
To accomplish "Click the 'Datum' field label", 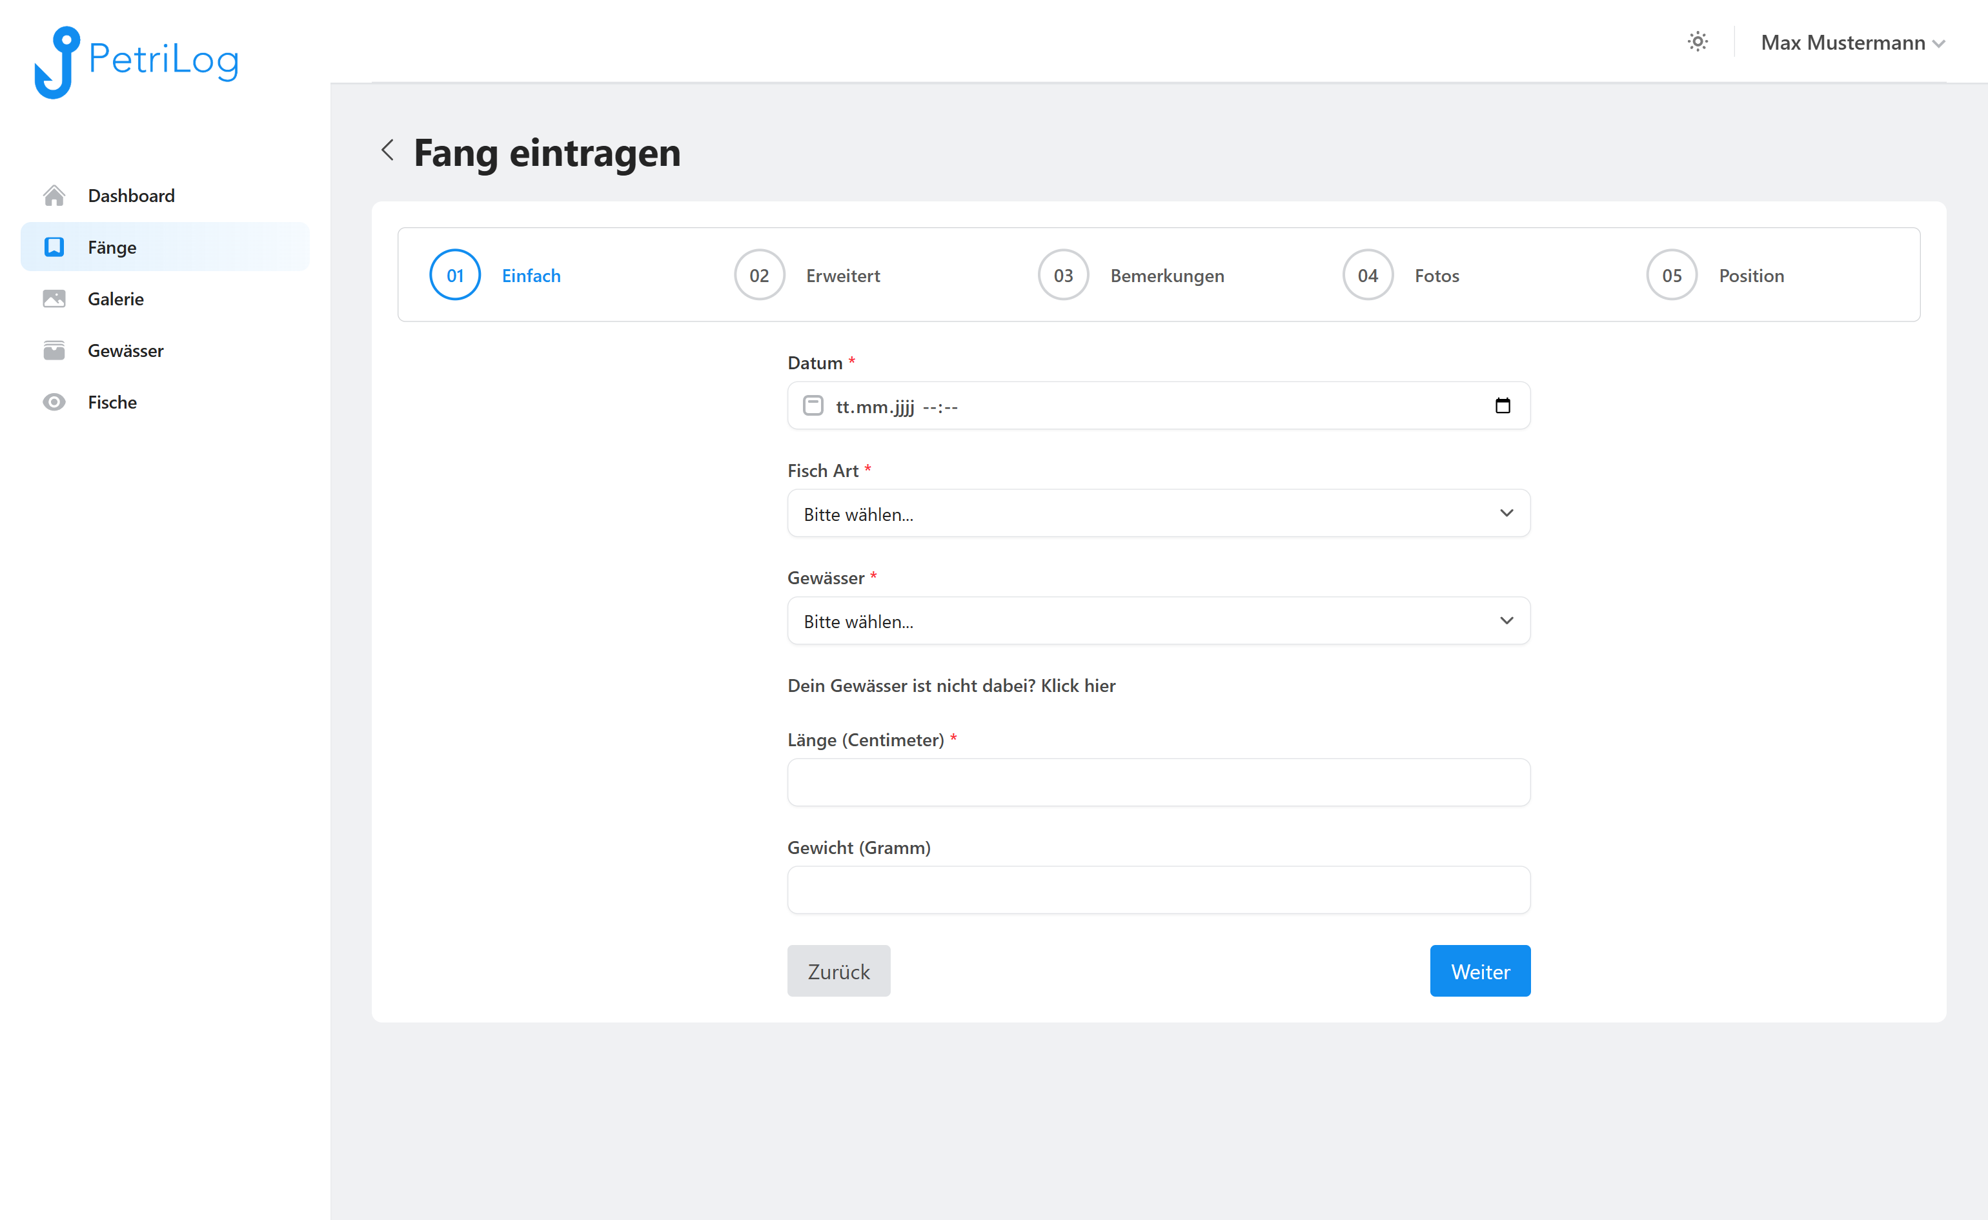I will [815, 363].
